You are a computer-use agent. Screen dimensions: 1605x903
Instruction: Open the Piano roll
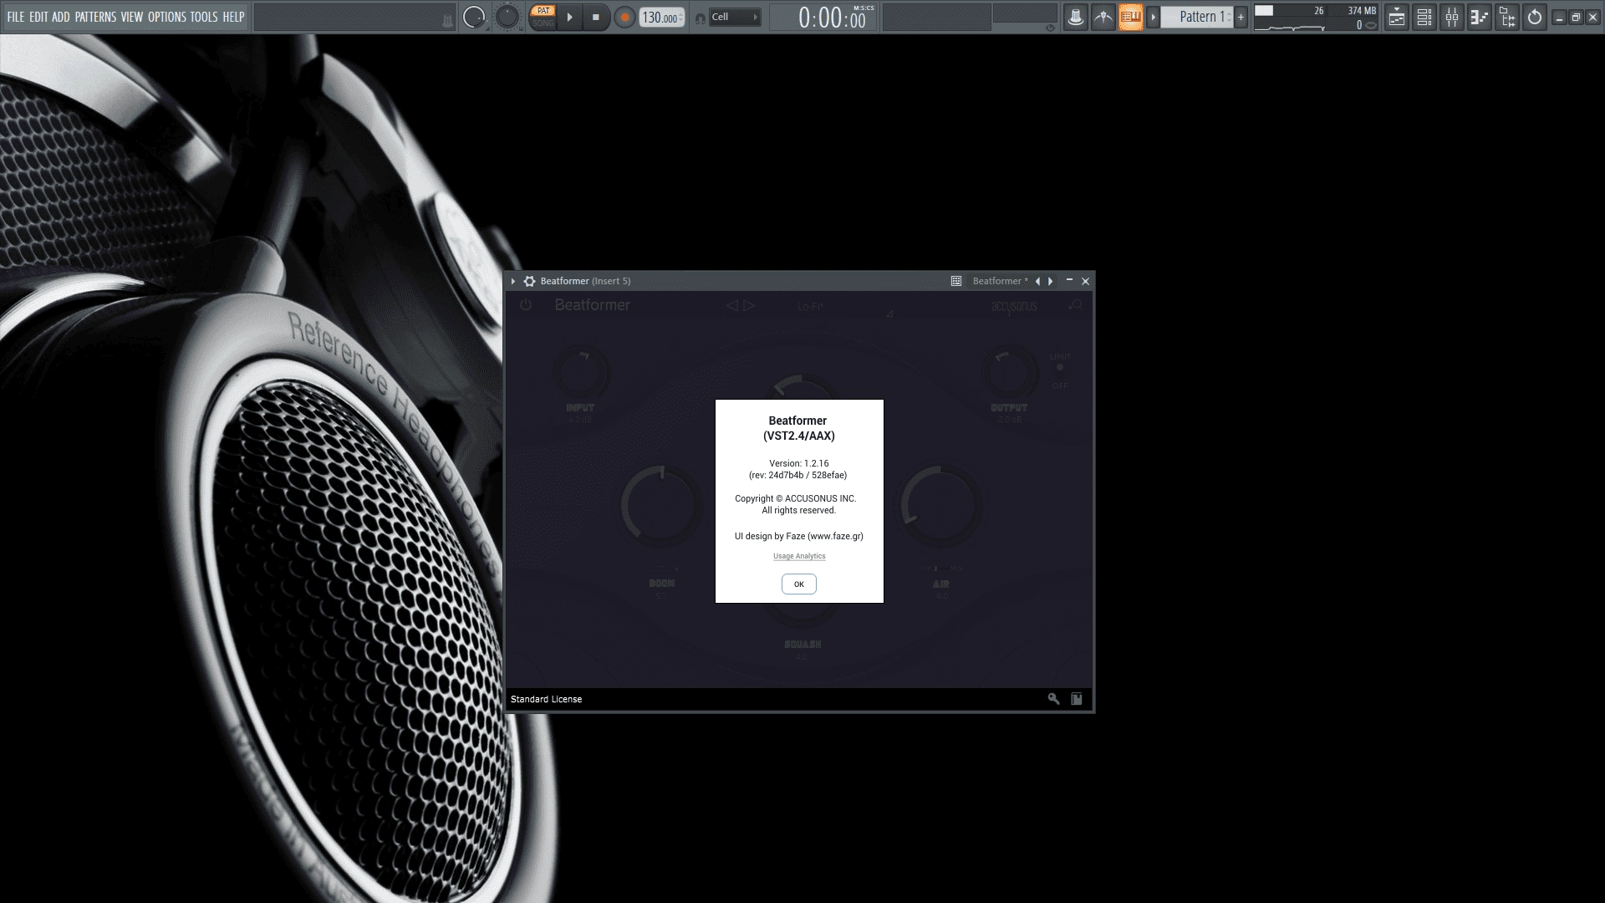(x=1480, y=17)
